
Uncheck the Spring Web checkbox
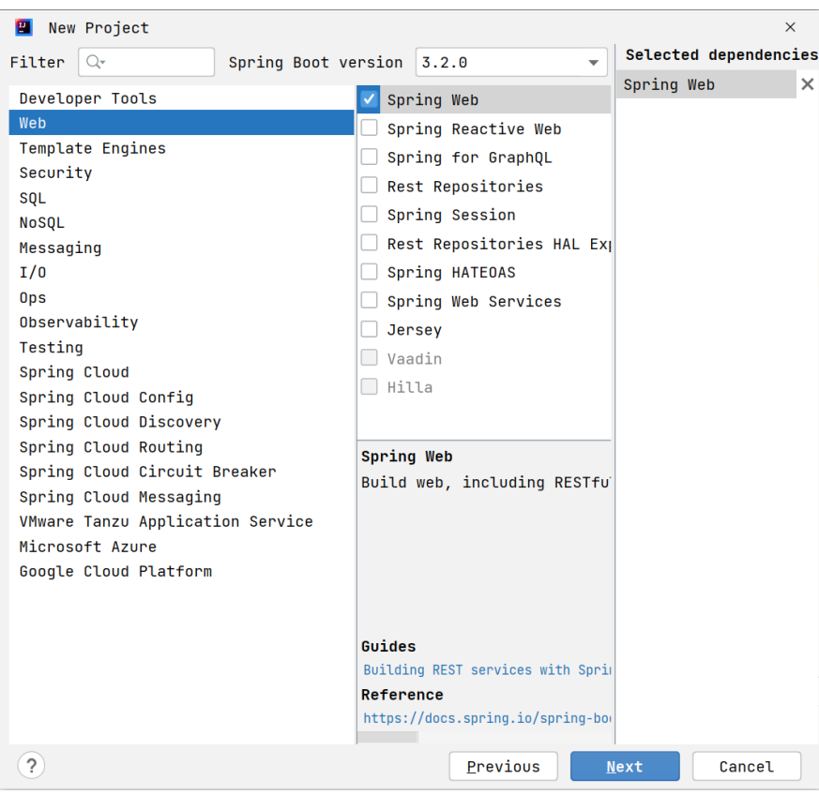(x=370, y=99)
